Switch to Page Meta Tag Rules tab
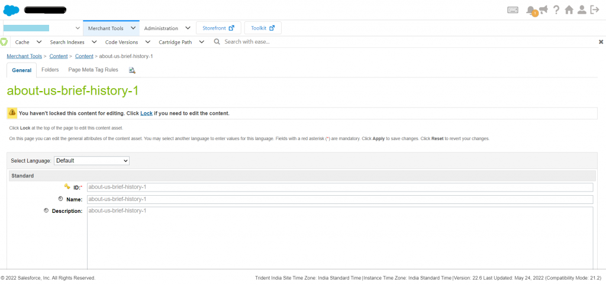 (93, 70)
